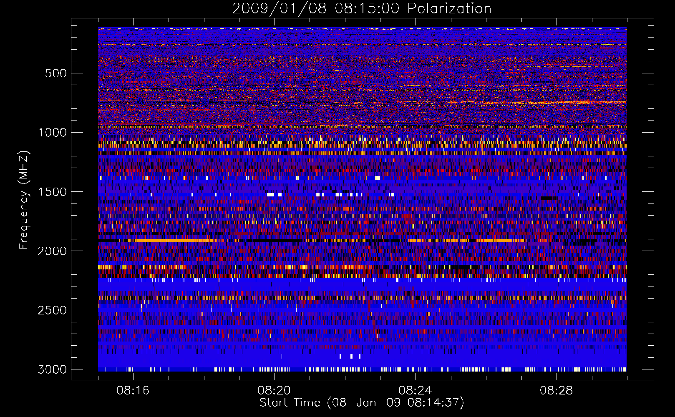Click the plot title "2009/01/08 08:15:00 Polarization"
675x417 pixels.
(x=362, y=8)
